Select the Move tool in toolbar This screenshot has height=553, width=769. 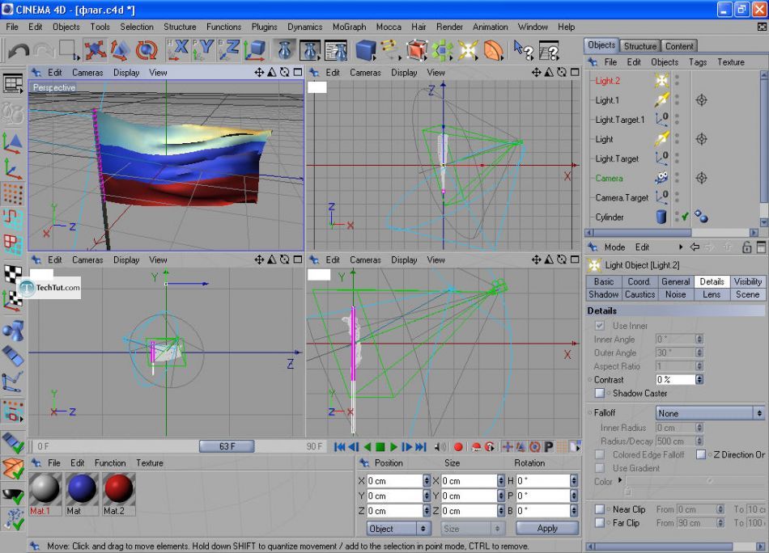pos(94,50)
